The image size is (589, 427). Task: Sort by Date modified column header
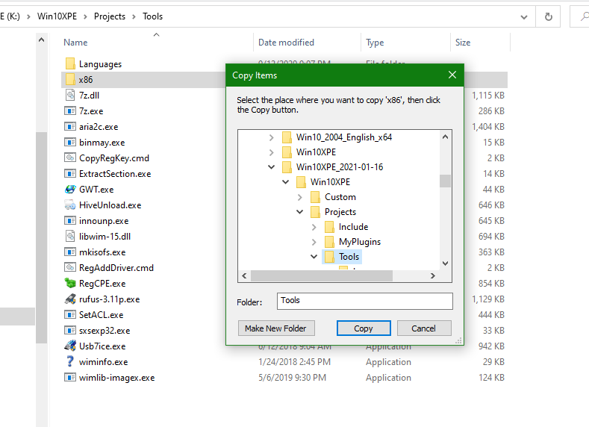point(286,43)
